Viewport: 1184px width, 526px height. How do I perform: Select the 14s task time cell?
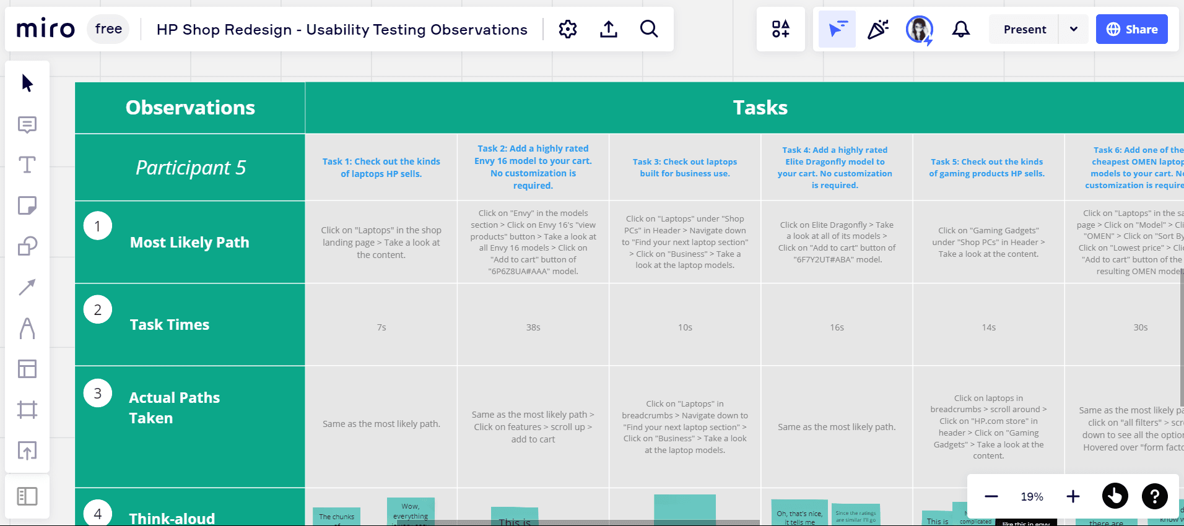pyautogui.click(x=988, y=325)
